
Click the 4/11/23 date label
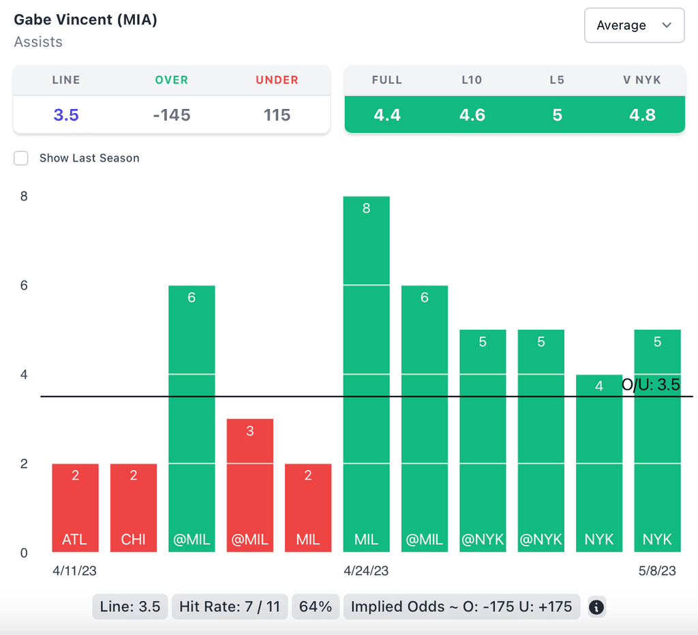[x=74, y=571]
